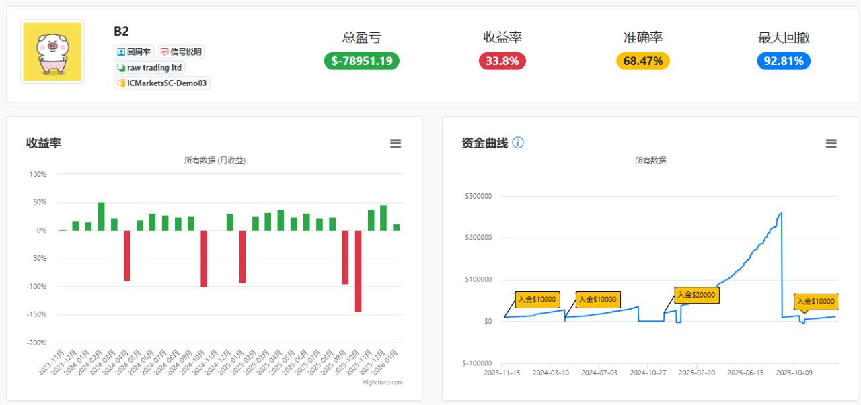Open the 收益率 chart hamburger menu
861x405 pixels.
click(396, 143)
